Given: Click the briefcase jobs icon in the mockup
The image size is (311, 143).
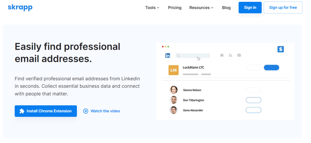Looking at the screenshot, I should pos(239,55).
